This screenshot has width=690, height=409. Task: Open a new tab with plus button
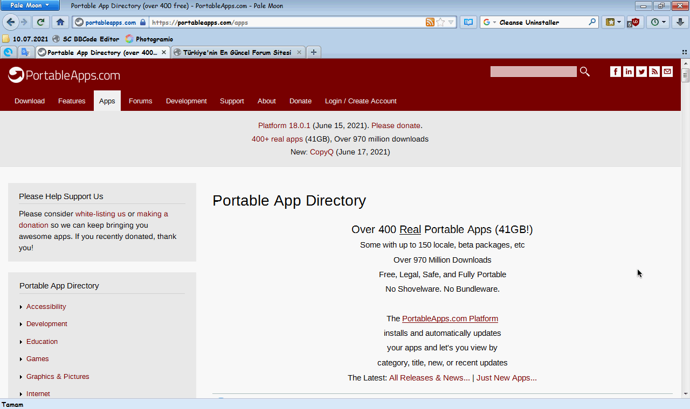point(313,52)
